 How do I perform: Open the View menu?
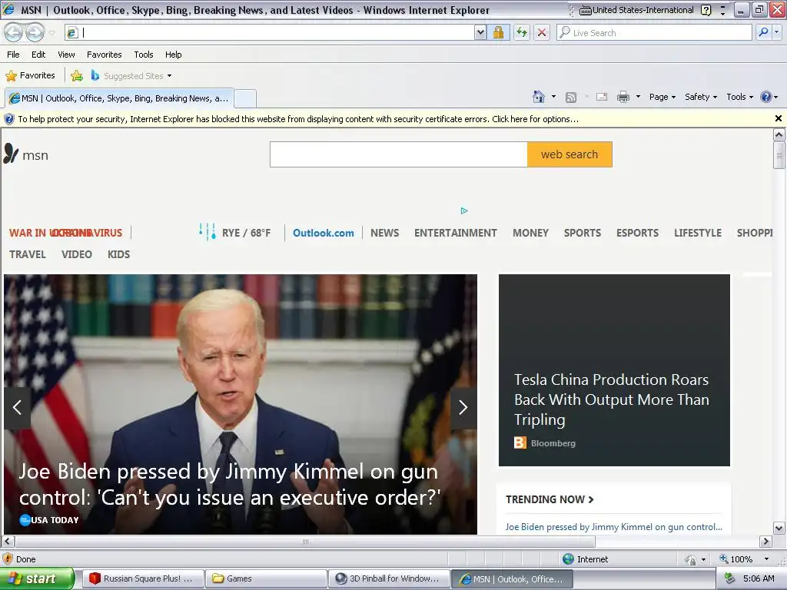click(66, 55)
